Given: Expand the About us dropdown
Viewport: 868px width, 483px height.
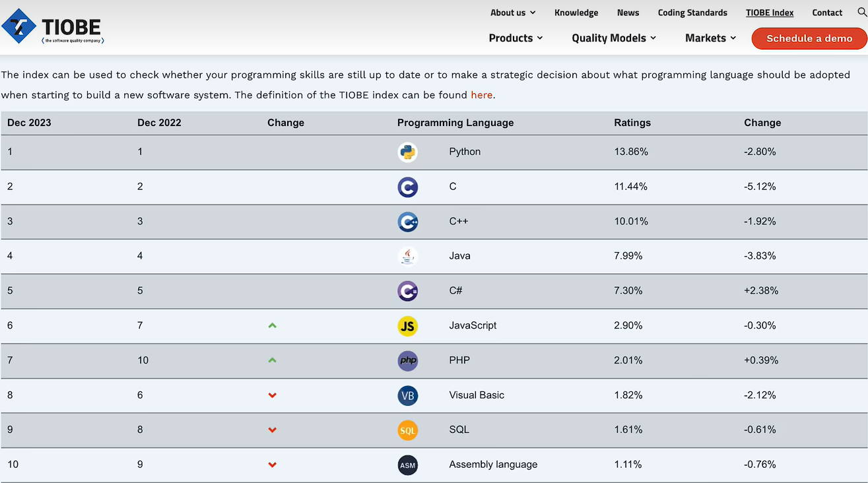Looking at the screenshot, I should coord(513,13).
